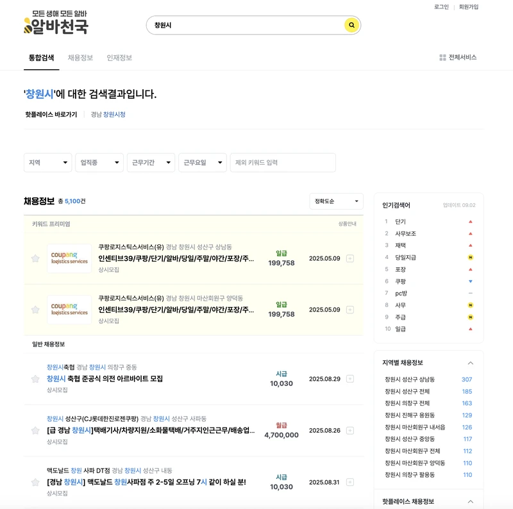
Task: Open the 지역 filter dropdown
Action: pyautogui.click(x=47, y=163)
